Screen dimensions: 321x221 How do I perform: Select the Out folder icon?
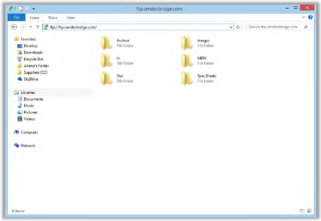pos(106,78)
